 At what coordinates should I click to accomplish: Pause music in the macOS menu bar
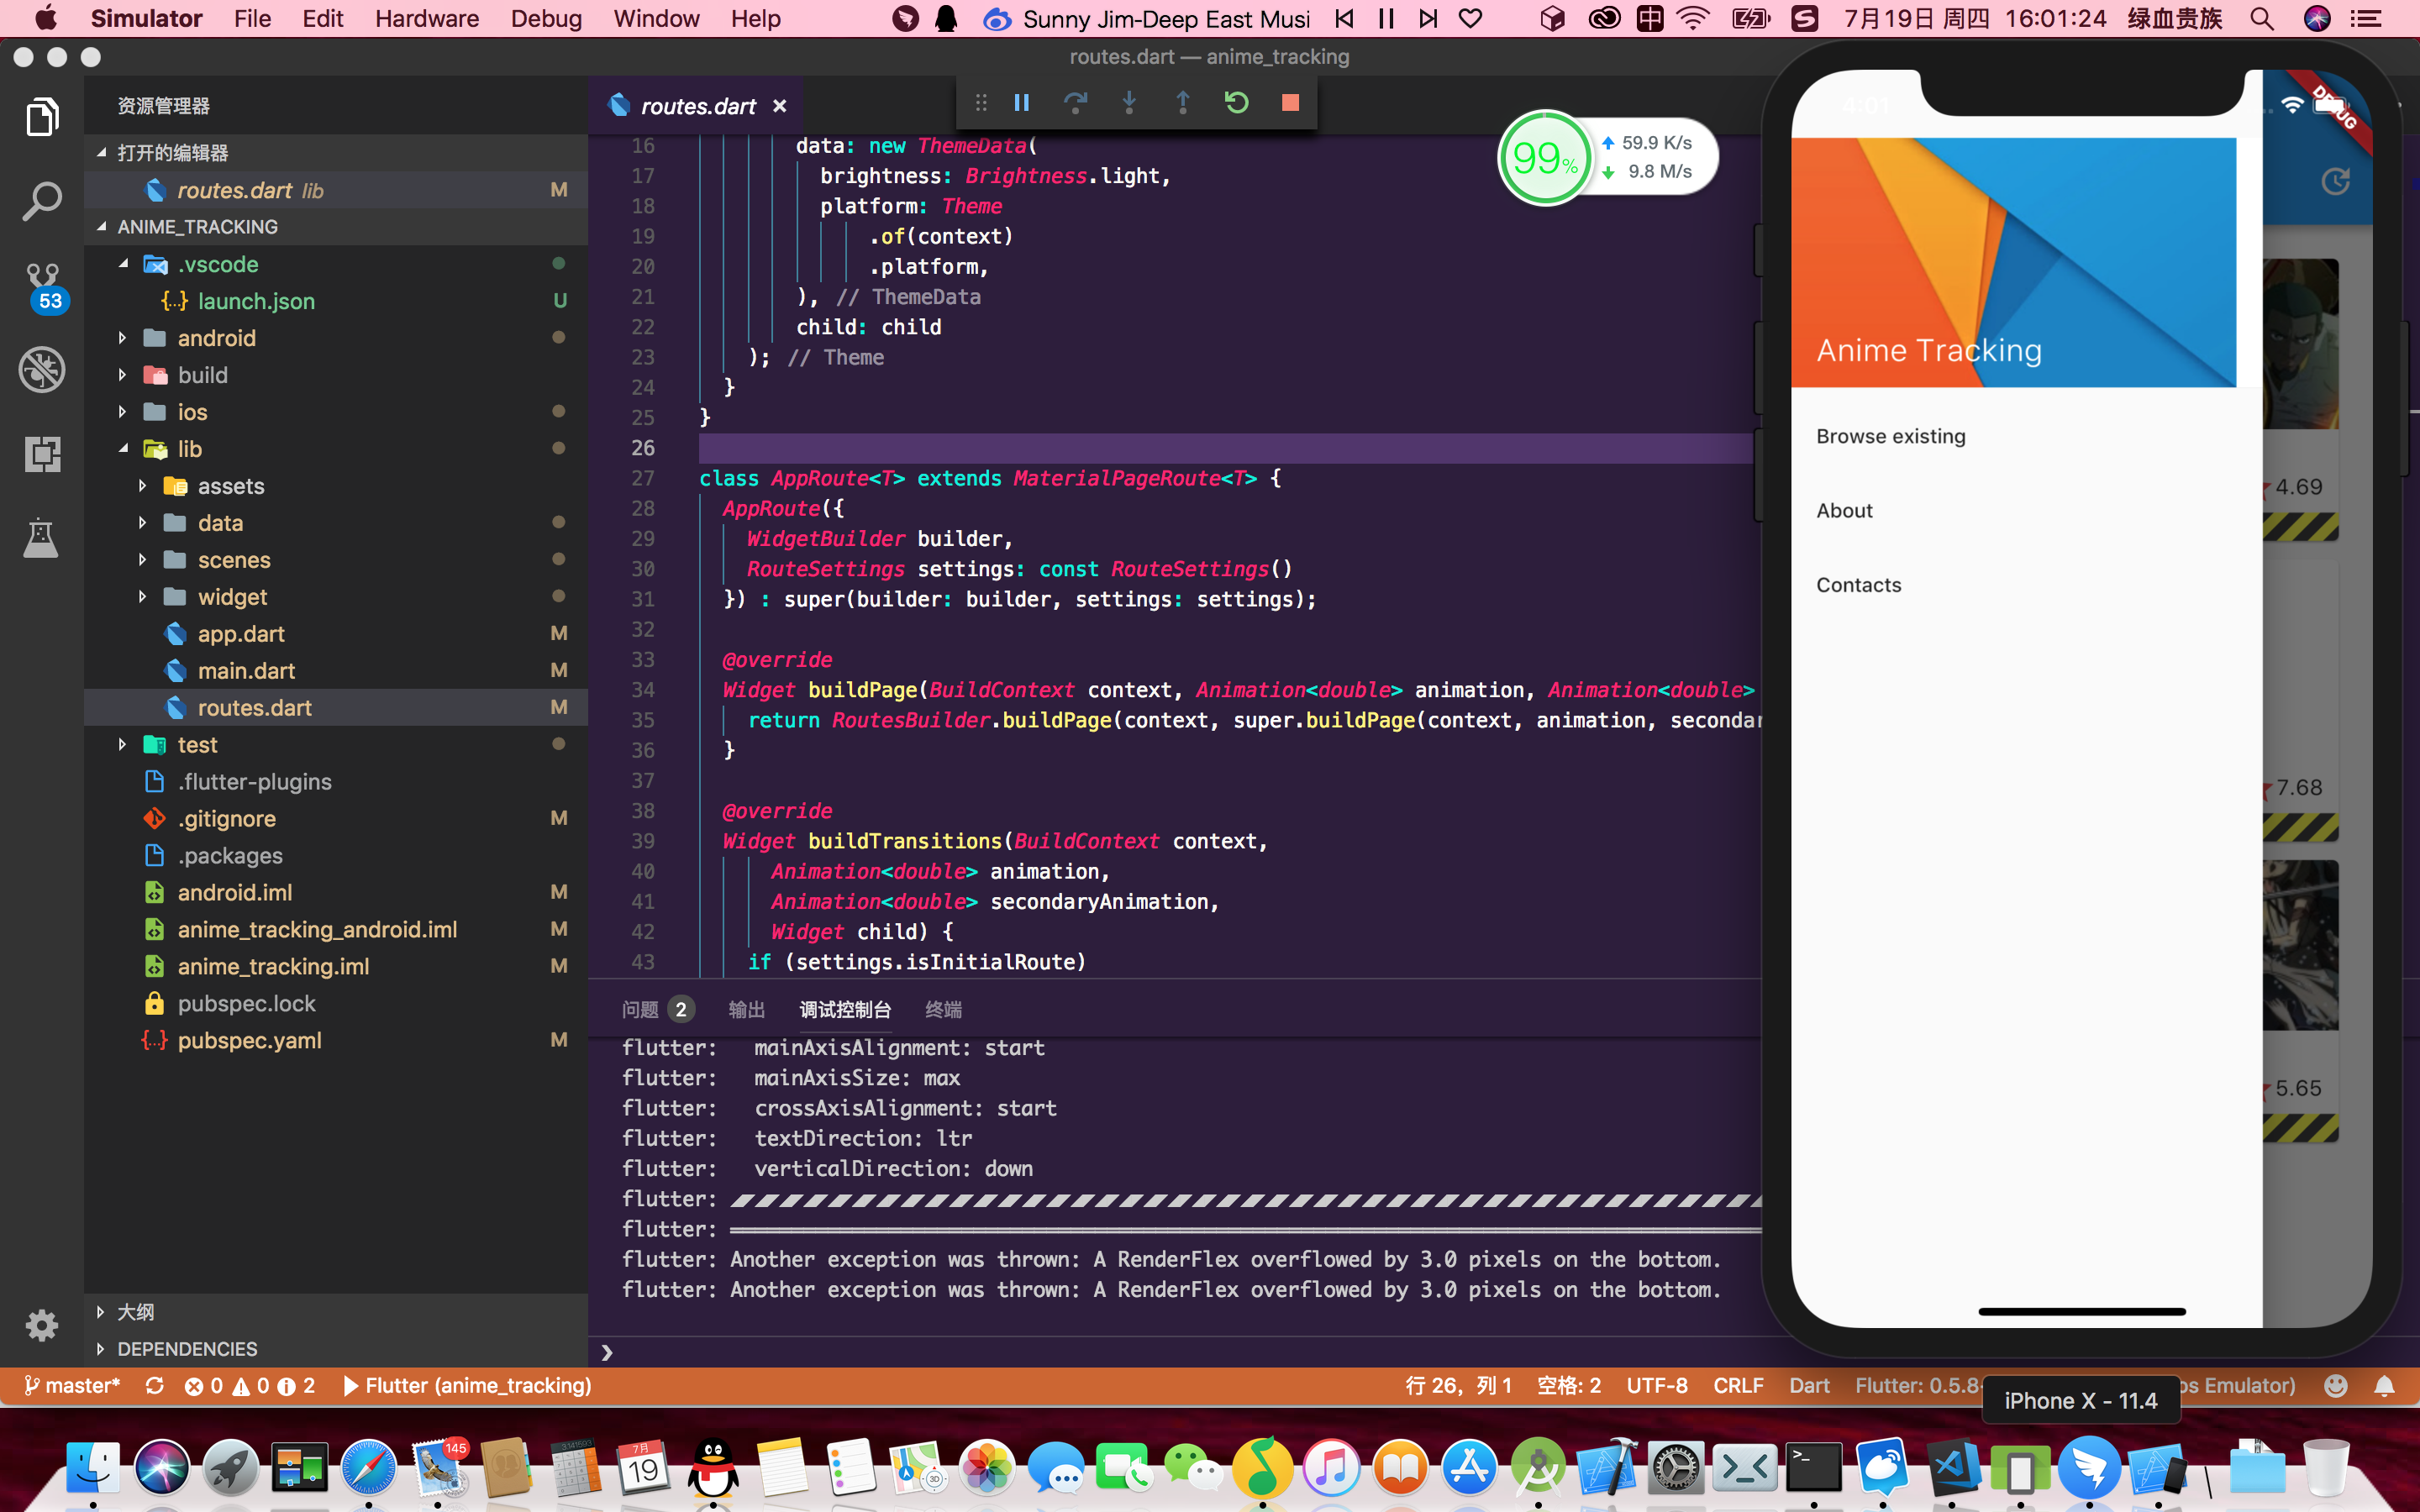click(1386, 19)
